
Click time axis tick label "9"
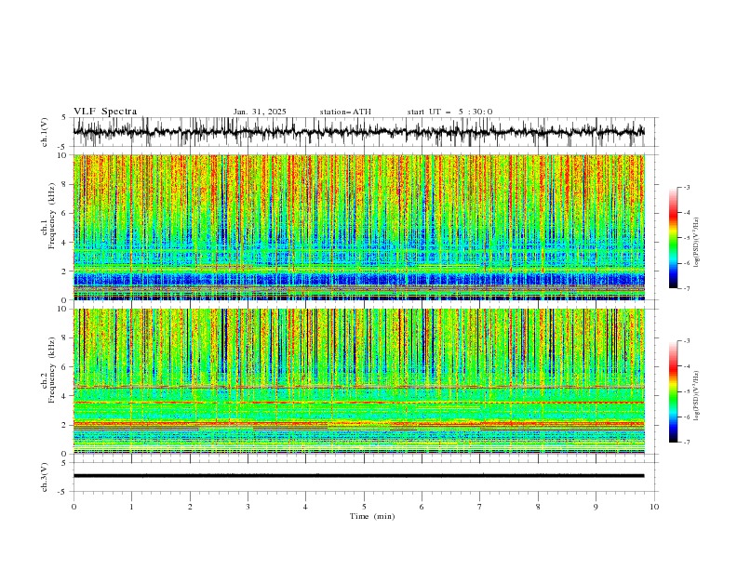point(596,507)
